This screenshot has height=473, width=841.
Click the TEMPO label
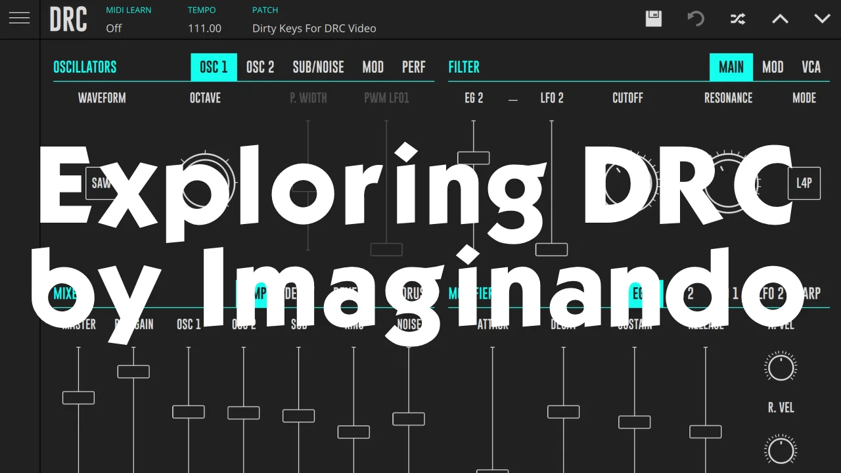(200, 10)
